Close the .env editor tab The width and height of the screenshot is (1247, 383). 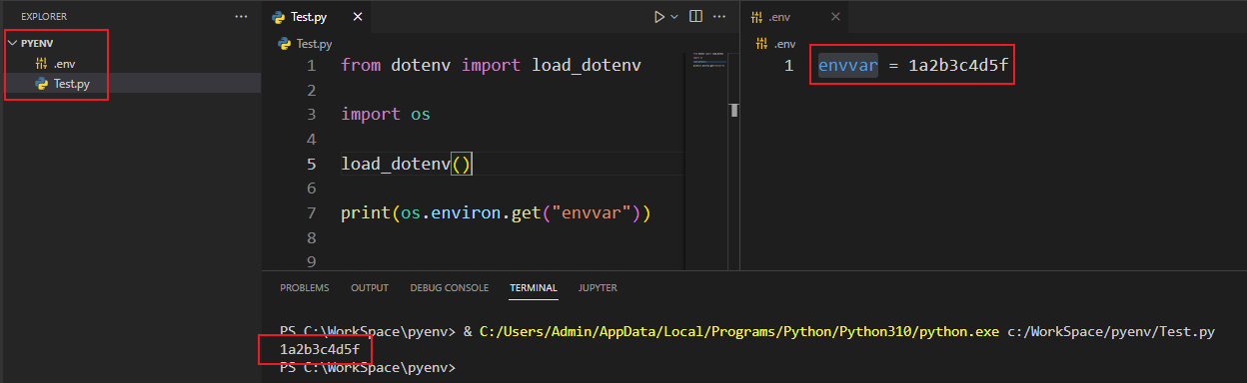point(835,17)
